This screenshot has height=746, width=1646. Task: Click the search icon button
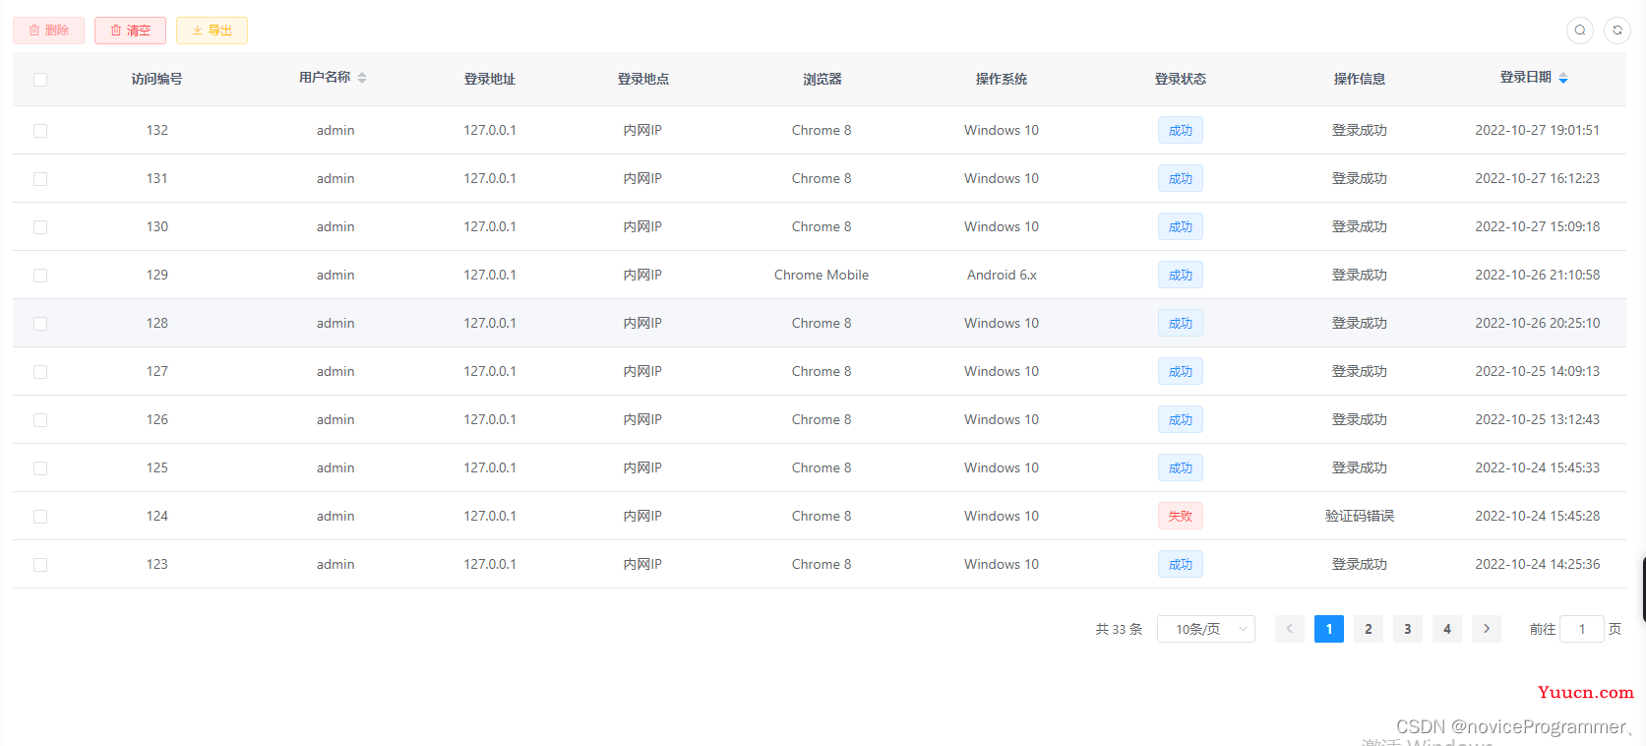tap(1580, 31)
